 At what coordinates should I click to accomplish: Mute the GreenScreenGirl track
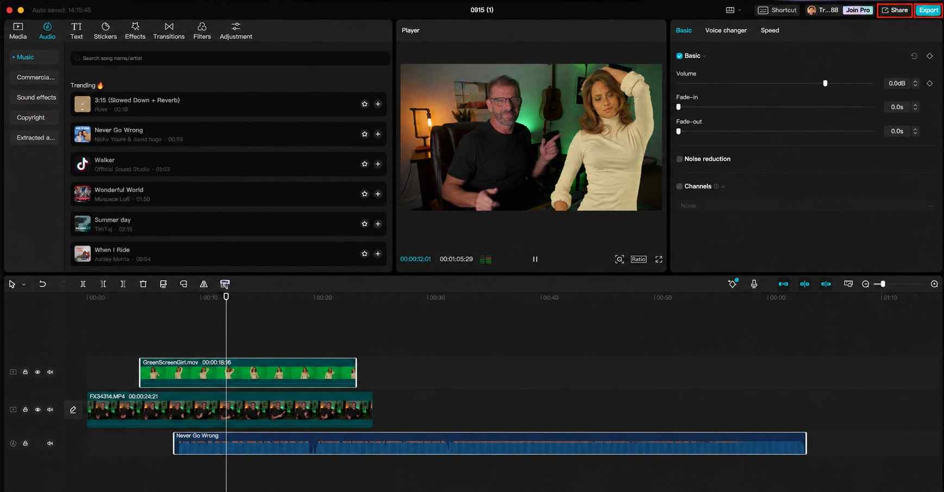point(50,373)
